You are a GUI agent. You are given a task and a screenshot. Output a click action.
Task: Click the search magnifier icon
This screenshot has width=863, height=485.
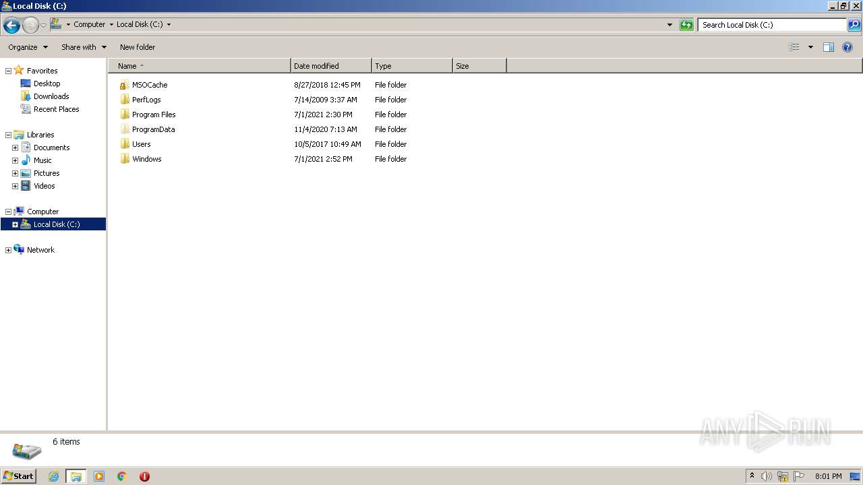click(854, 25)
